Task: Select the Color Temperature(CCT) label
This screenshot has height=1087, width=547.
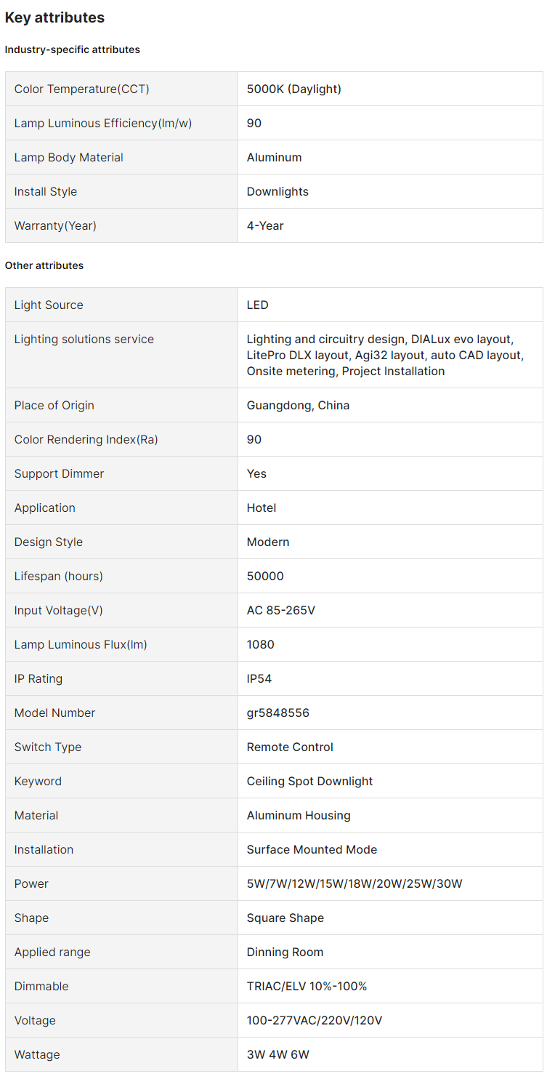Action: [x=82, y=89]
